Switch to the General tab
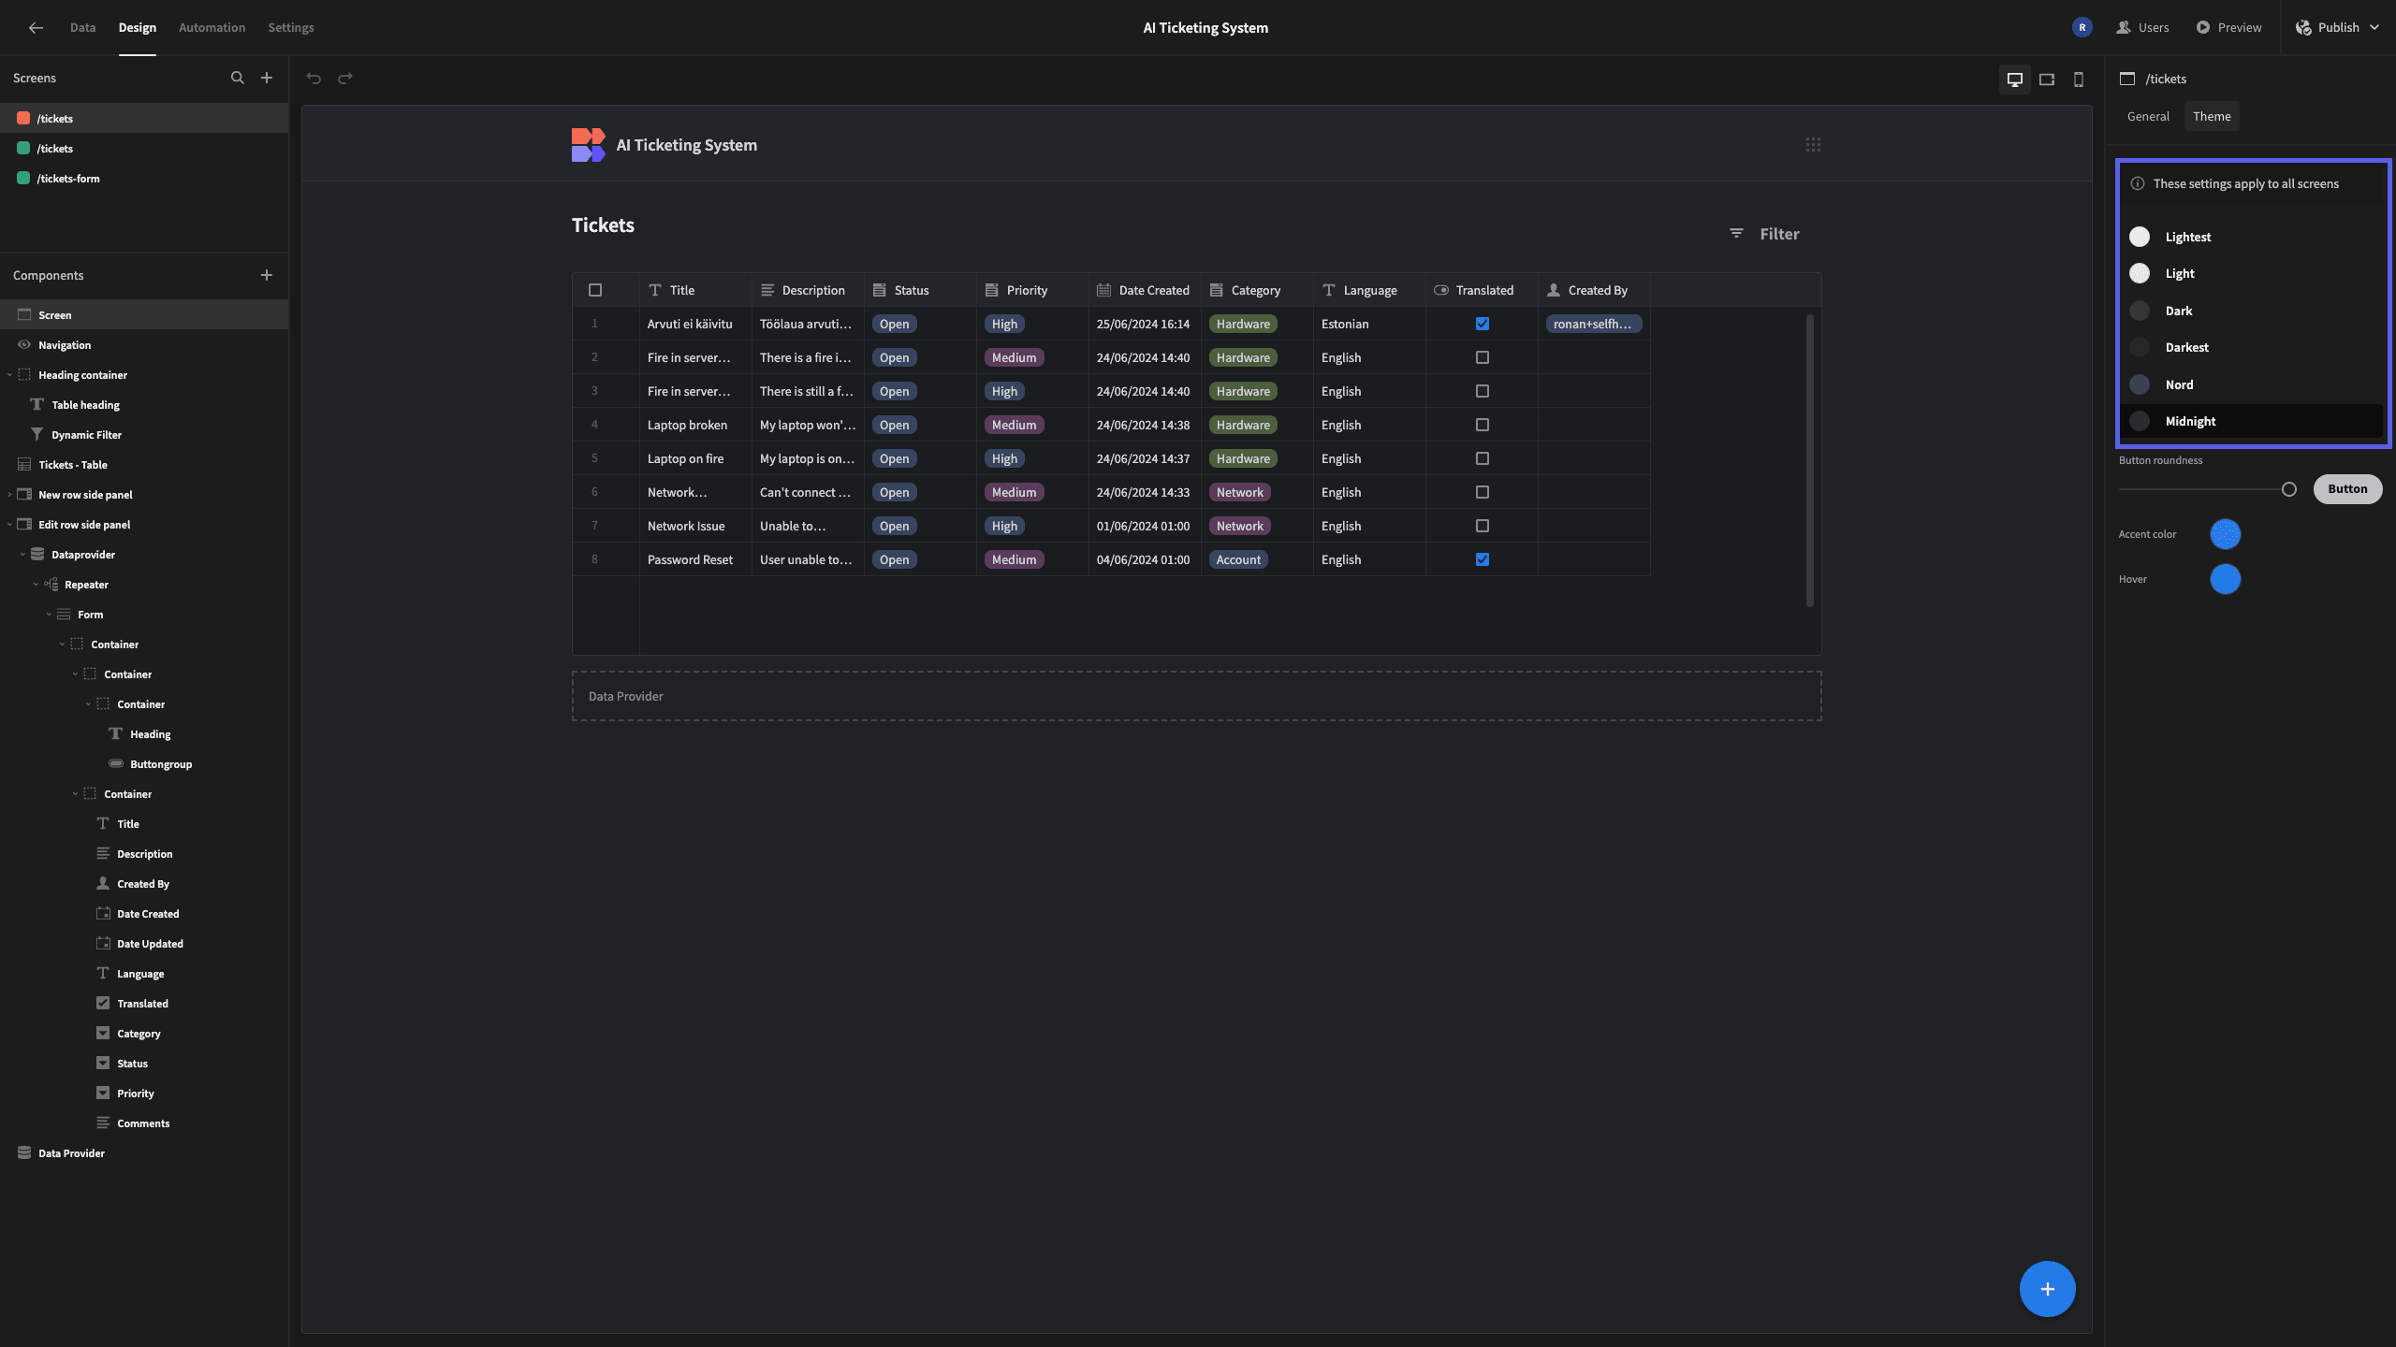This screenshot has height=1347, width=2396. (2148, 117)
